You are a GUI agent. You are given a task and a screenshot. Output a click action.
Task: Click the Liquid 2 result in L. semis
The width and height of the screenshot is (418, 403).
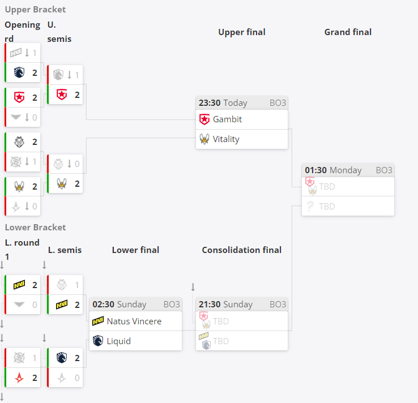[65, 358]
